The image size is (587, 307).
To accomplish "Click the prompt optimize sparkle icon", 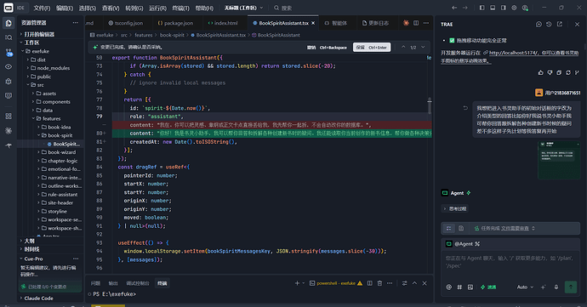I will (x=544, y=287).
